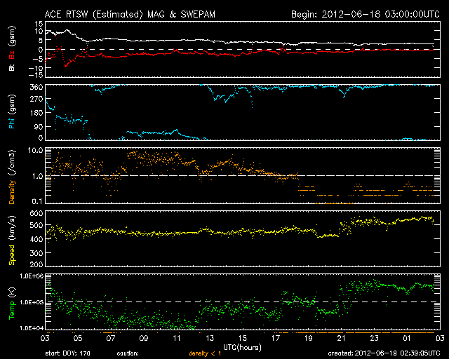Click the 05 hour label on the time axis

point(78,339)
